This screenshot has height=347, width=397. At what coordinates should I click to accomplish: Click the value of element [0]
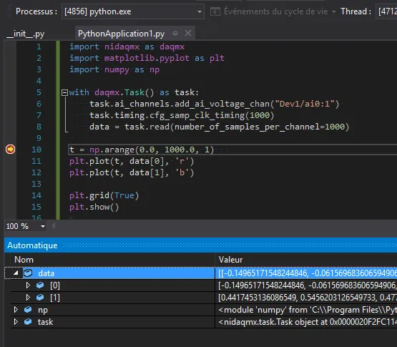pyautogui.click(x=308, y=285)
